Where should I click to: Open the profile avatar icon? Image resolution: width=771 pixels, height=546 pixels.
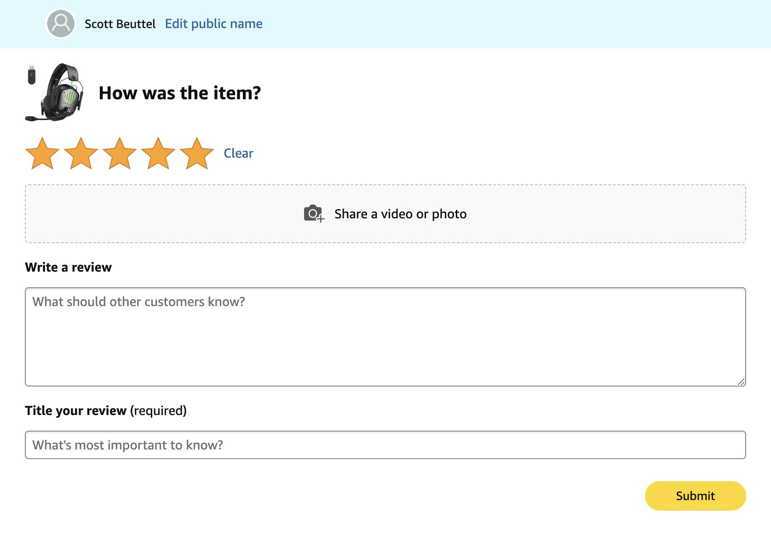[61, 24]
